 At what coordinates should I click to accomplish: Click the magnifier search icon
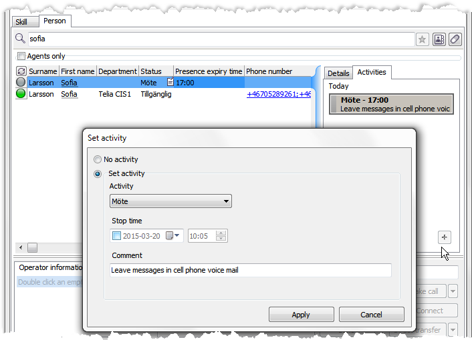[x=20, y=39]
